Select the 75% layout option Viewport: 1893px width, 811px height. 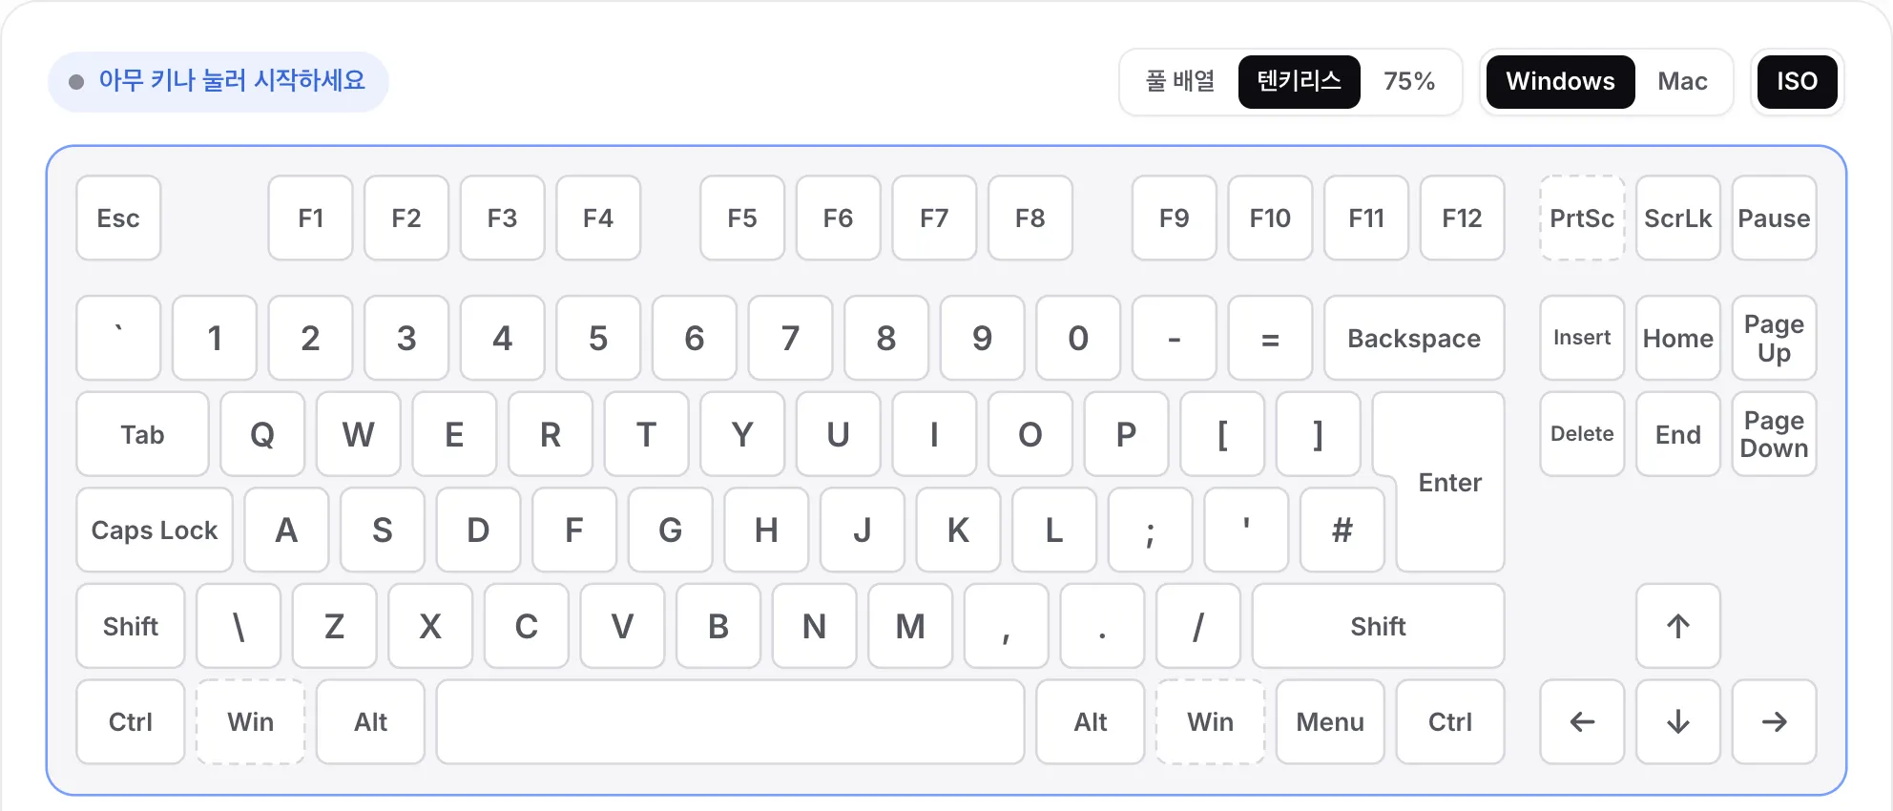click(1409, 81)
